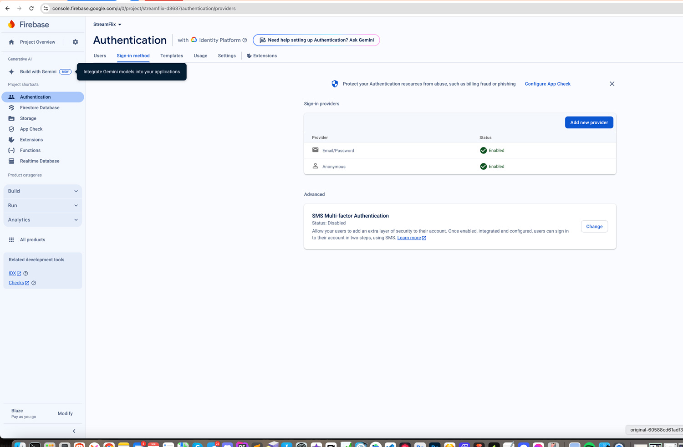
Task: Open the Usage tab
Action: pos(200,56)
